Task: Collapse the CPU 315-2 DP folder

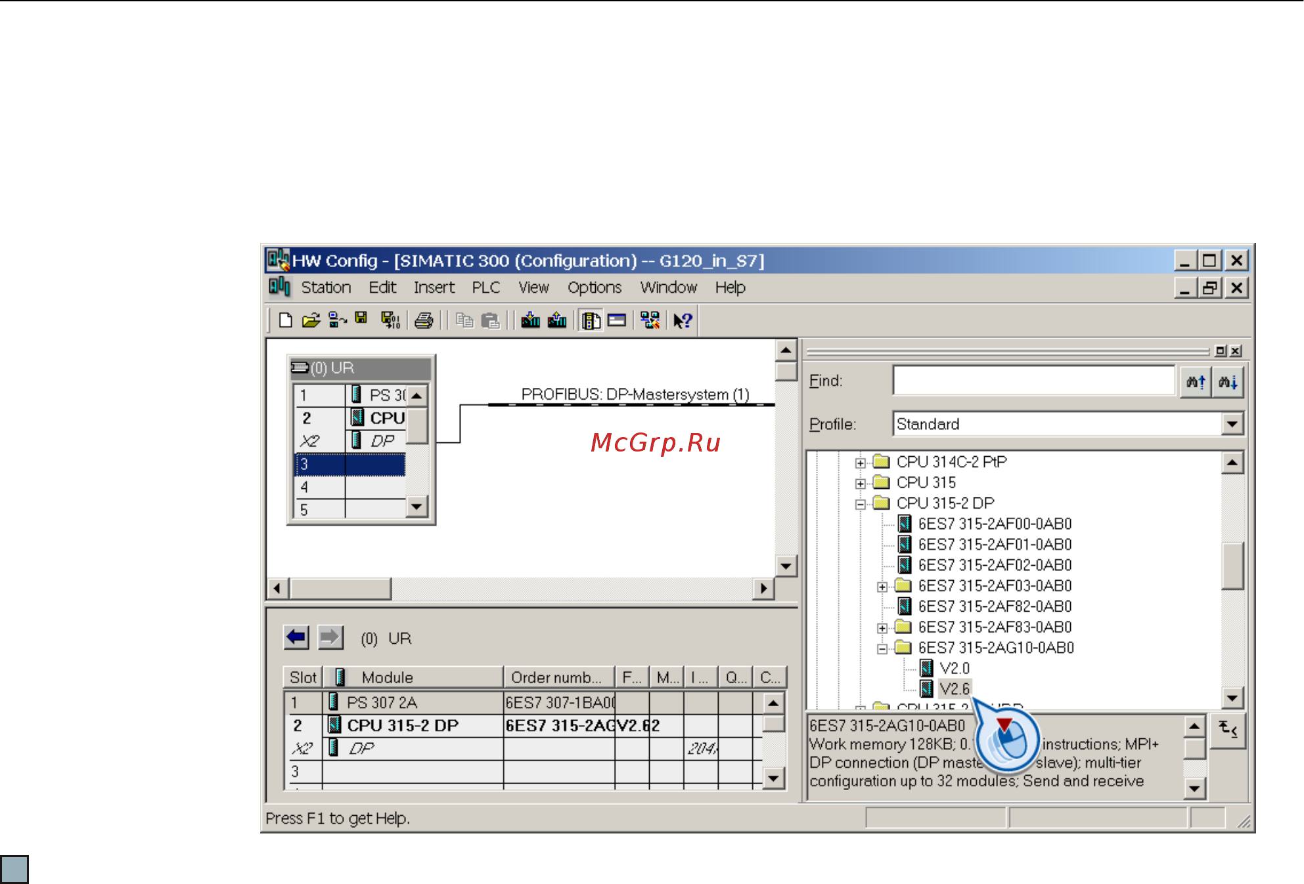Action: [x=860, y=504]
